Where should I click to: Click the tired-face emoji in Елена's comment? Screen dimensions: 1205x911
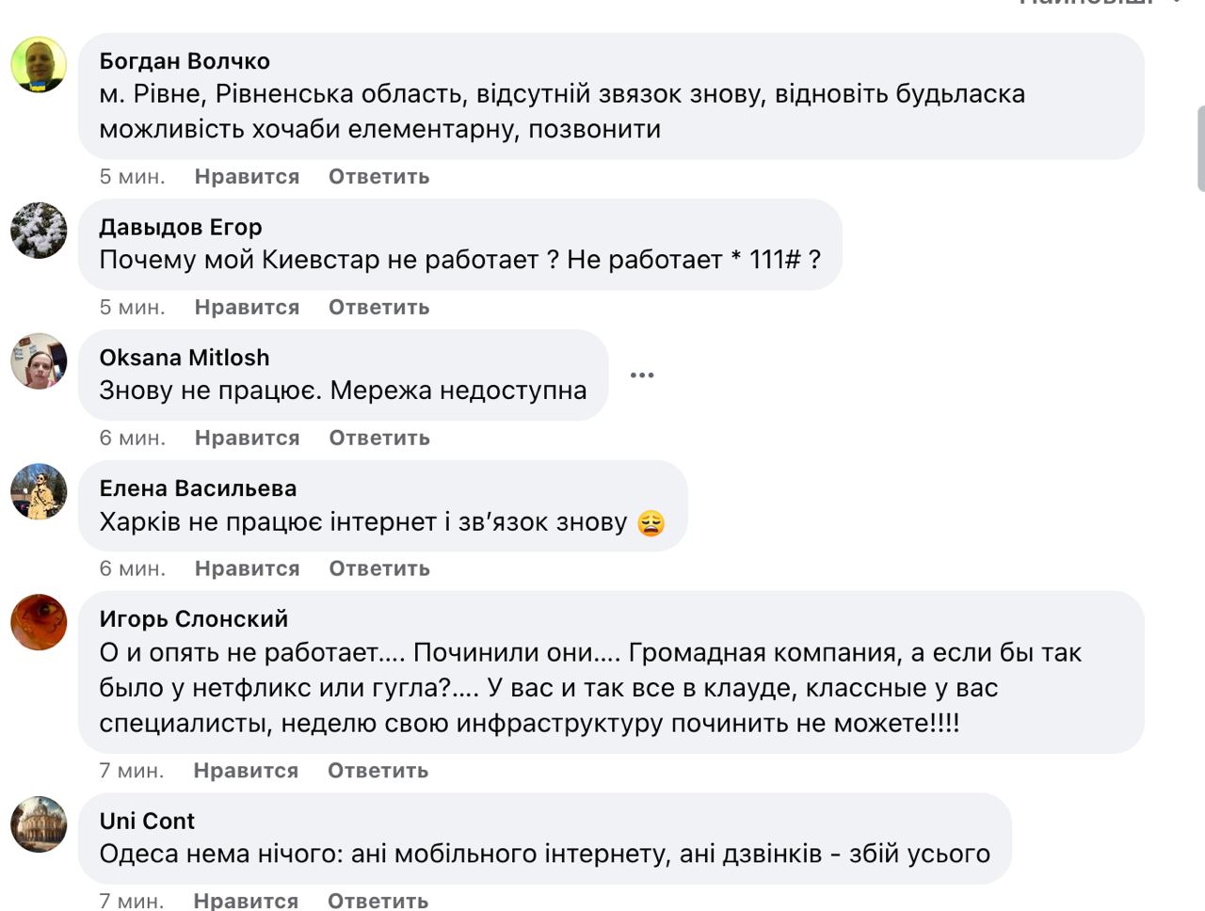pyautogui.click(x=651, y=522)
